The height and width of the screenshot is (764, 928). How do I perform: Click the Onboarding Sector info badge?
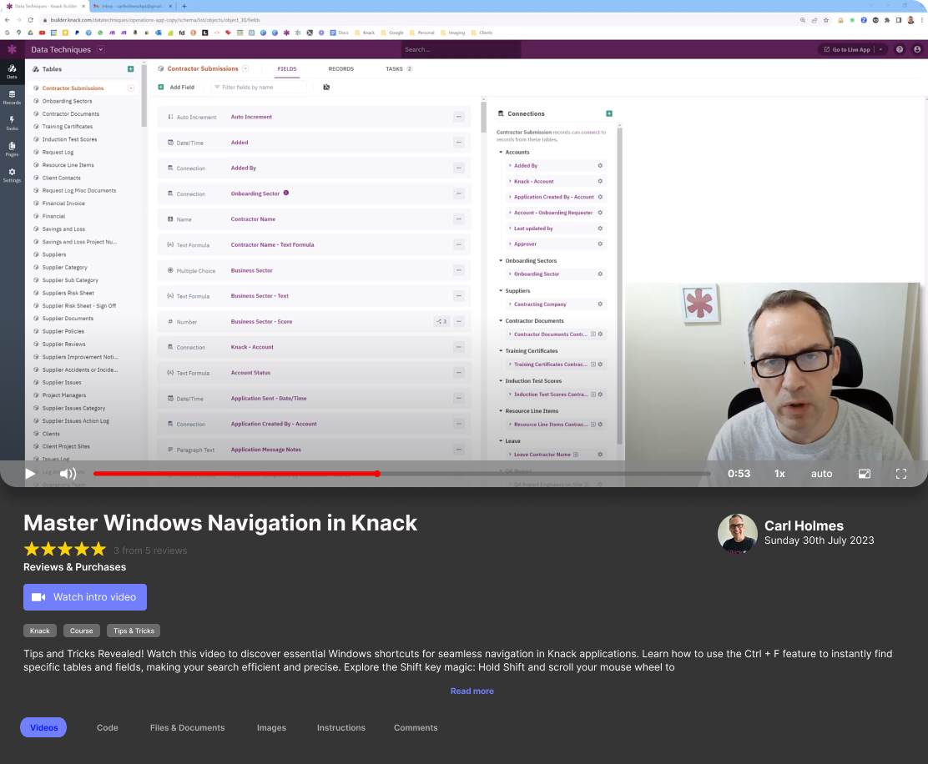(286, 193)
